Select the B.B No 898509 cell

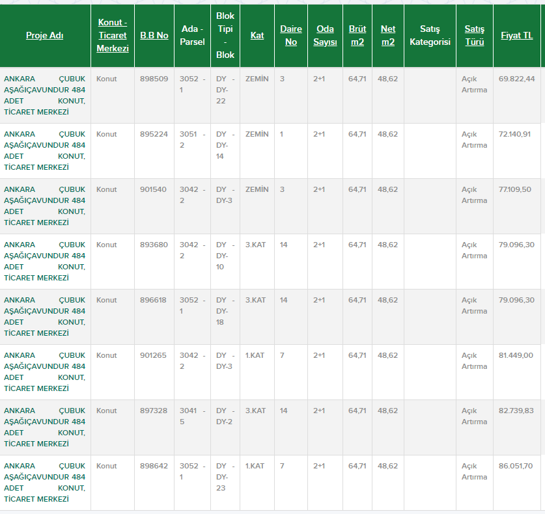[x=154, y=79]
